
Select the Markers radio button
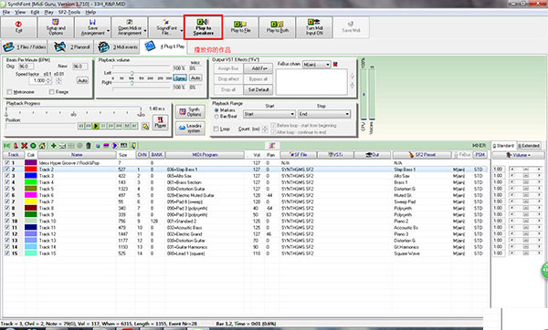[216, 110]
